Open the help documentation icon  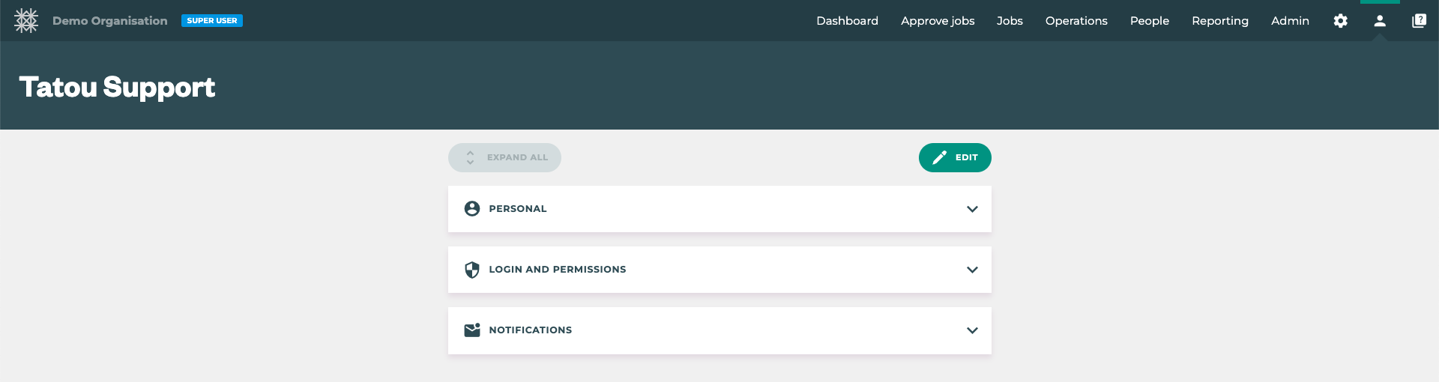(x=1419, y=21)
